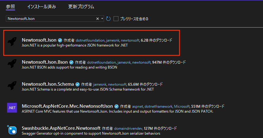Open jamesnk author link of Newtonsoft.Json
263x138 pixels.
[x=113, y=40]
